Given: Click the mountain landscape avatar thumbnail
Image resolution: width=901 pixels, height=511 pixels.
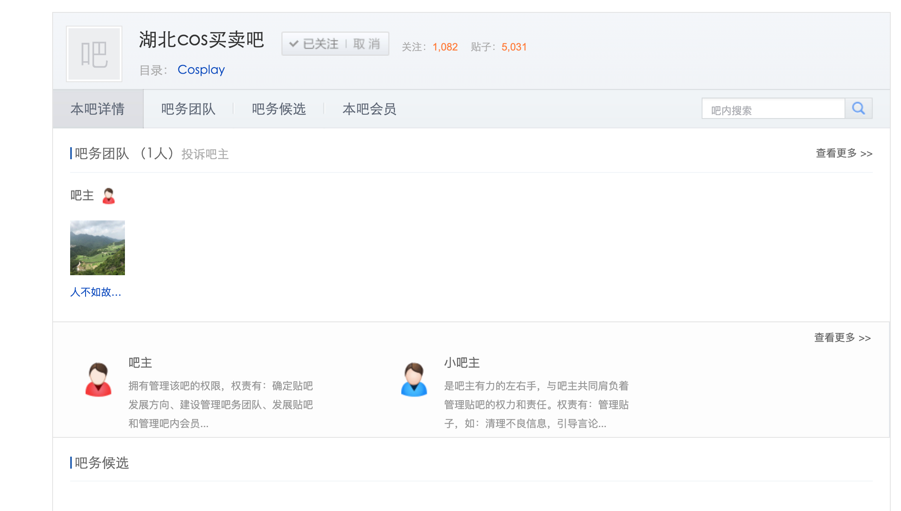Looking at the screenshot, I should pos(98,248).
